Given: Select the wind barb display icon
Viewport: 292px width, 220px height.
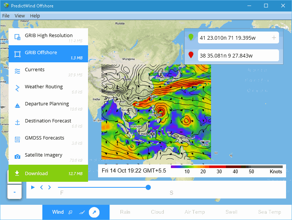Looking at the screenshot, I should 82,212.
